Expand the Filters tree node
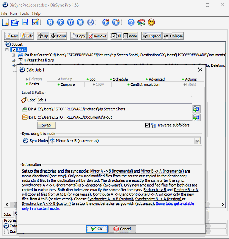The width and height of the screenshot is (229, 239). pyautogui.click(x=13, y=60)
